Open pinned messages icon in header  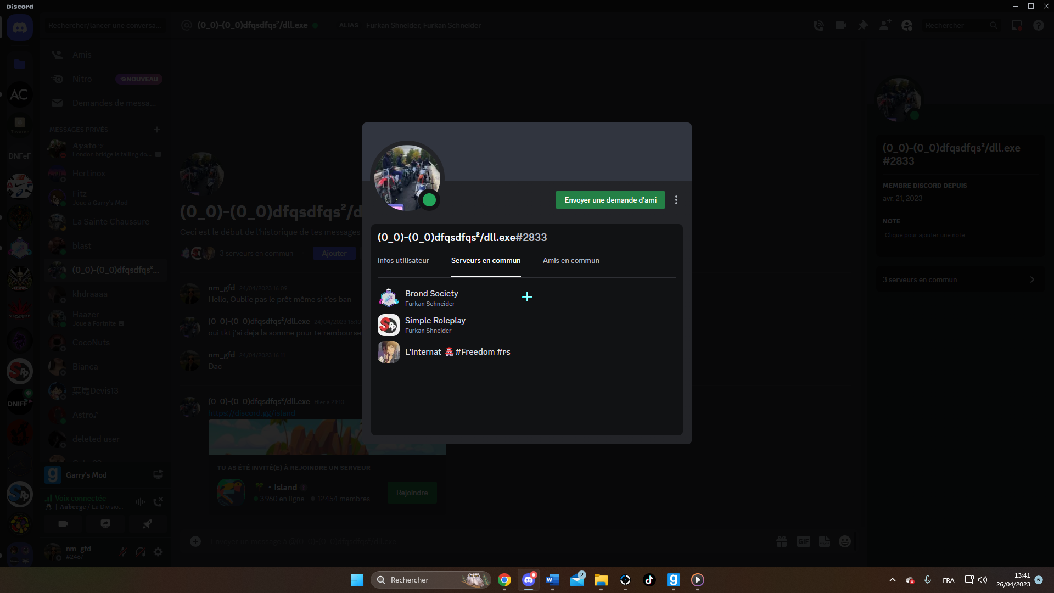(863, 25)
